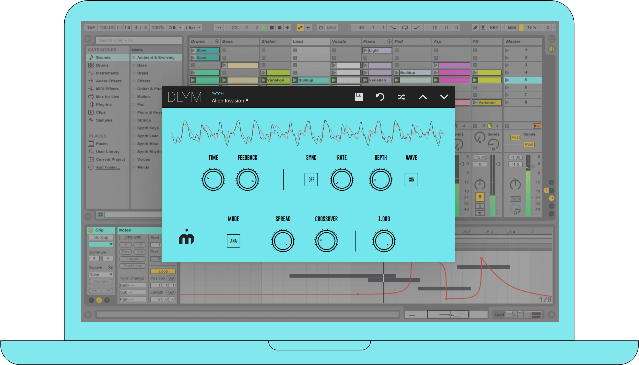
Task: Click the TIME knob in DLYM
Action: pos(213,179)
